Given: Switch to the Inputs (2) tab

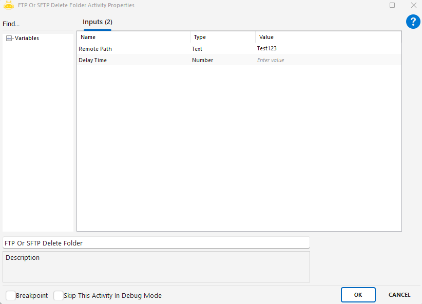Looking at the screenshot, I should point(98,22).
